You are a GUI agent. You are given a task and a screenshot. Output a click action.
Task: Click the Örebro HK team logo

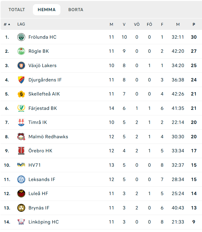click(21, 151)
